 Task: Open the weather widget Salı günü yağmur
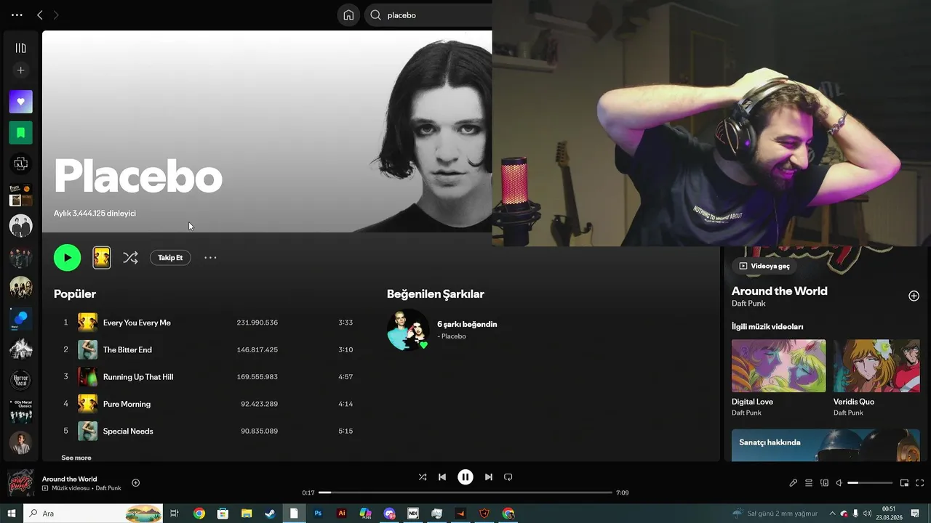coord(775,514)
